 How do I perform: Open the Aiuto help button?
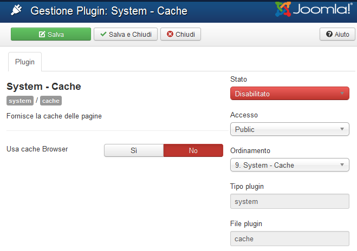pyautogui.click(x=337, y=34)
